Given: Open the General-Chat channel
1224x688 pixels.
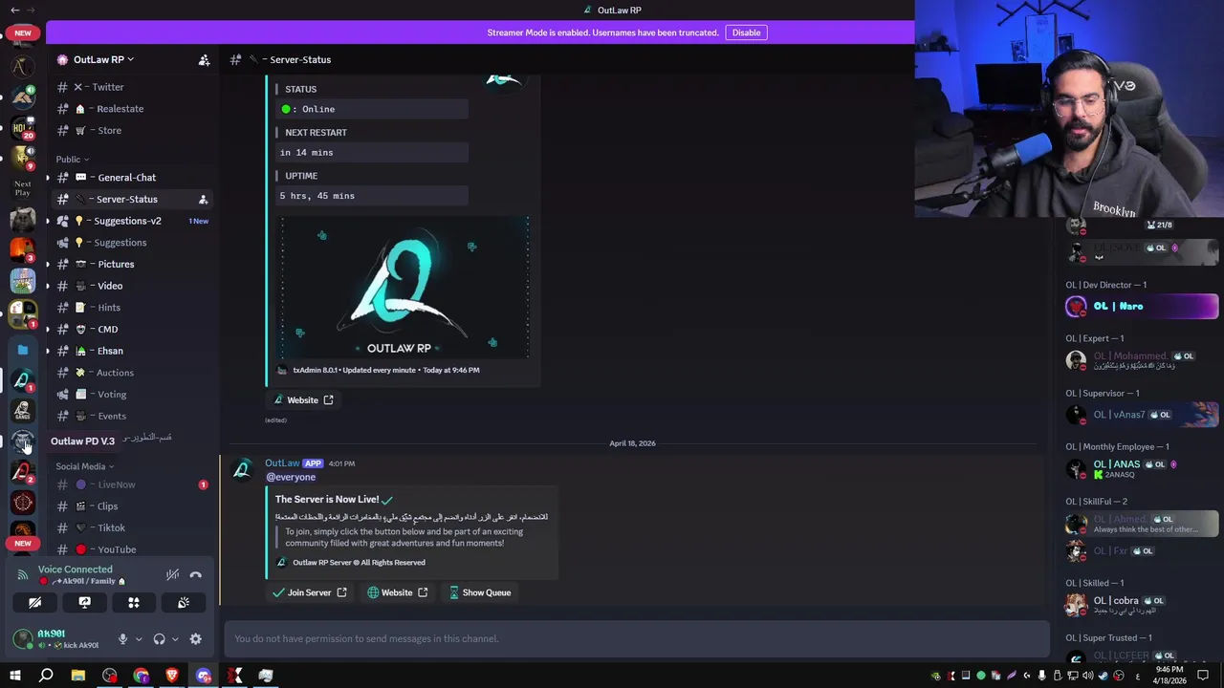Looking at the screenshot, I should tap(132, 178).
